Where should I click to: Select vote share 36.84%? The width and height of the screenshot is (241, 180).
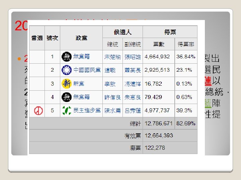click(186, 57)
